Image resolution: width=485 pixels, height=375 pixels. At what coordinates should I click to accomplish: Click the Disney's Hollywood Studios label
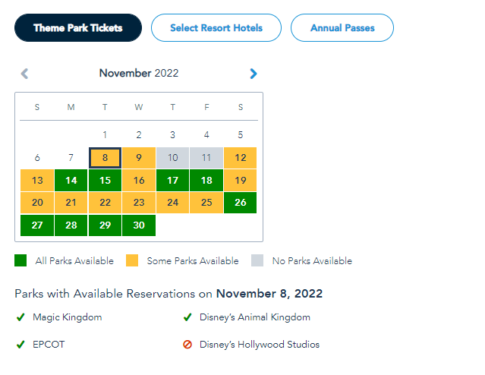click(260, 345)
